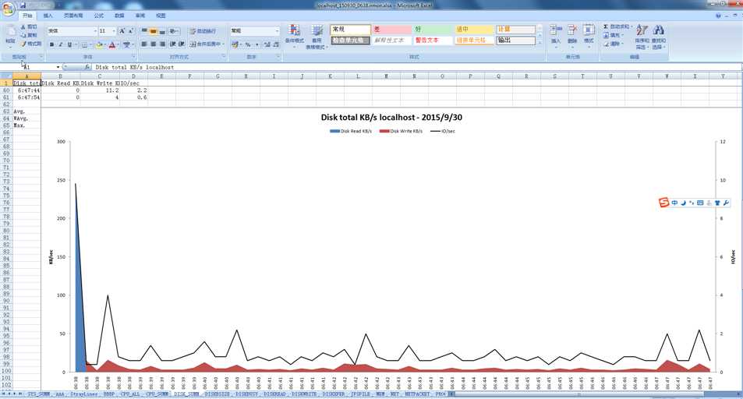The height and width of the screenshot is (399, 743).
Task: Apply the 好 (Good) cell style
Action: pos(433,30)
